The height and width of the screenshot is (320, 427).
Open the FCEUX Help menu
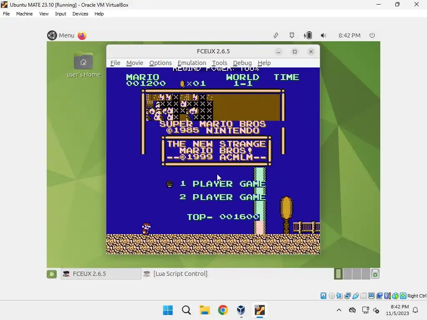[264, 63]
